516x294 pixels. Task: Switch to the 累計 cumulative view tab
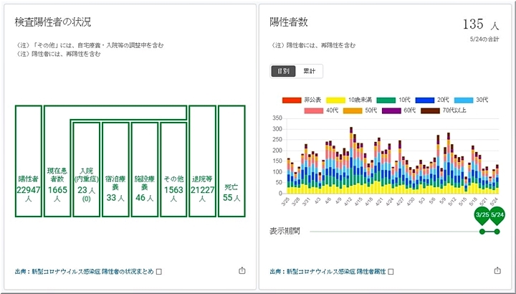(310, 71)
